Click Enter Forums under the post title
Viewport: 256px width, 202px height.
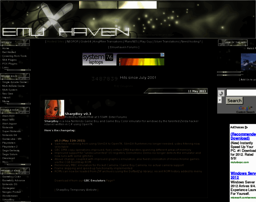click(118, 117)
